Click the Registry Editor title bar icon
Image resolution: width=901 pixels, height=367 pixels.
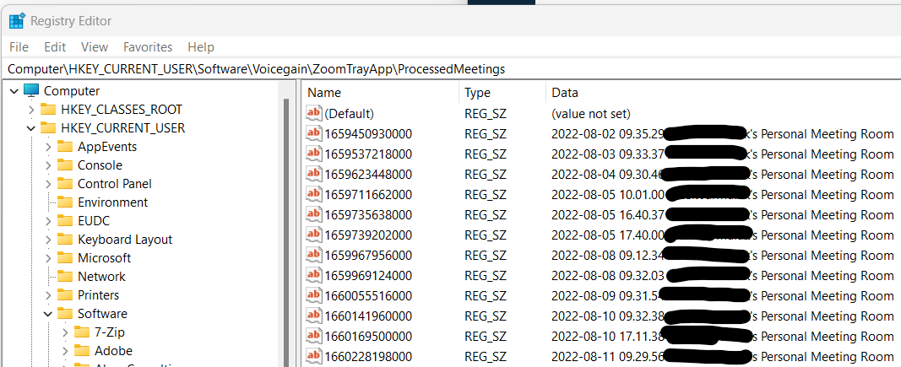tap(17, 21)
